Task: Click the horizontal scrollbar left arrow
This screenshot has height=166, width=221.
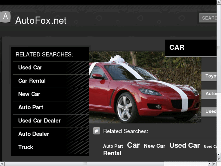Action: tap(2, 164)
